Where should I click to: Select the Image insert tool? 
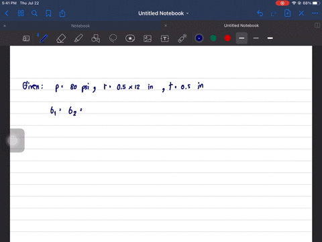click(148, 38)
